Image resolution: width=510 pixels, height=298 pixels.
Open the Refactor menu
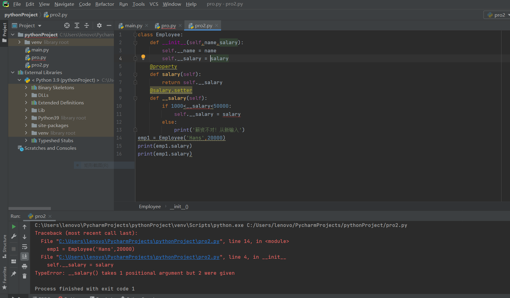[x=104, y=4]
